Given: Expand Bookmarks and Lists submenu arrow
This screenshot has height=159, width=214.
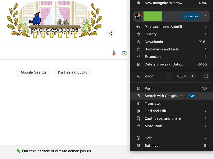Looking at the screenshot, I should click(x=206, y=49).
